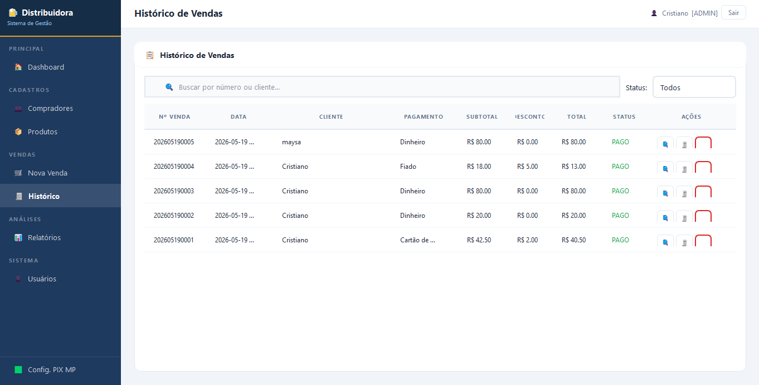Screen dimensions: 759x385
Task: Focus the Buscar por número ou cliente field
Action: (x=382, y=87)
